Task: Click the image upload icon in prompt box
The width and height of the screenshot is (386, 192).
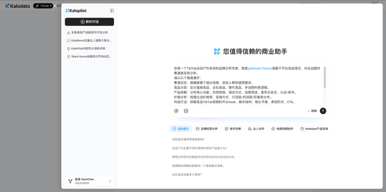Action: (x=186, y=111)
